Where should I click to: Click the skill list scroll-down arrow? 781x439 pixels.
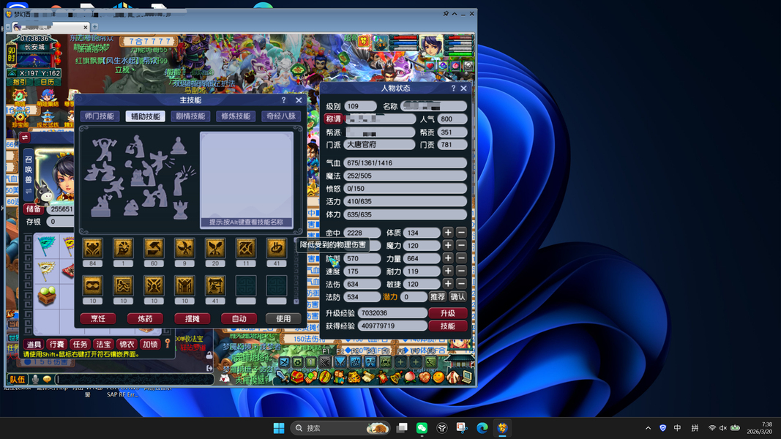[296, 301]
